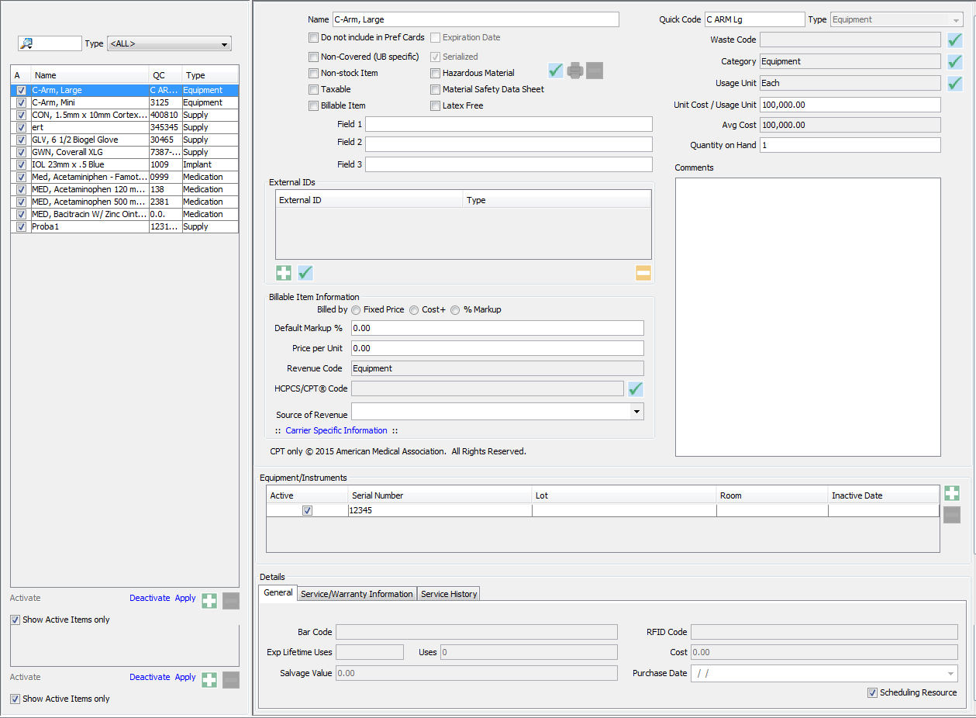
Task: Click the HCPCS/CPT Code lookup checkmark icon
Action: [636, 389]
